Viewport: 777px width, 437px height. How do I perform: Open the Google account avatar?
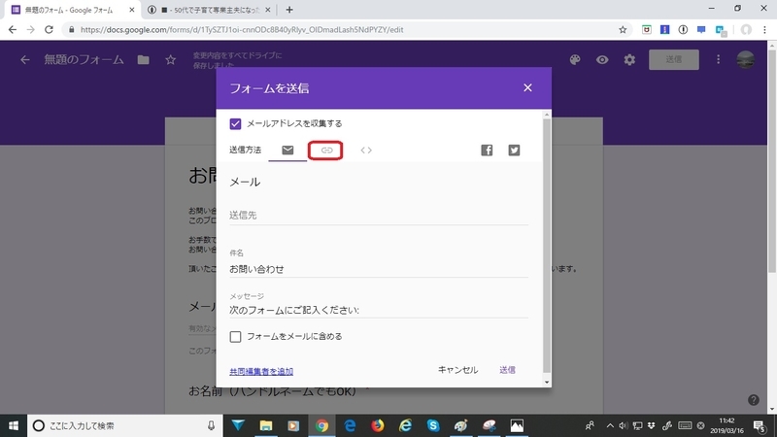[745, 59]
